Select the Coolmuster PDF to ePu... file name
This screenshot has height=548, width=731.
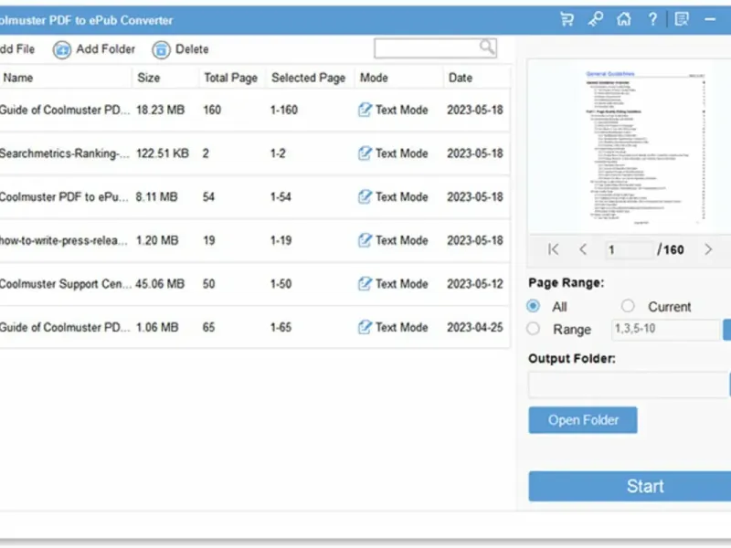coord(64,196)
